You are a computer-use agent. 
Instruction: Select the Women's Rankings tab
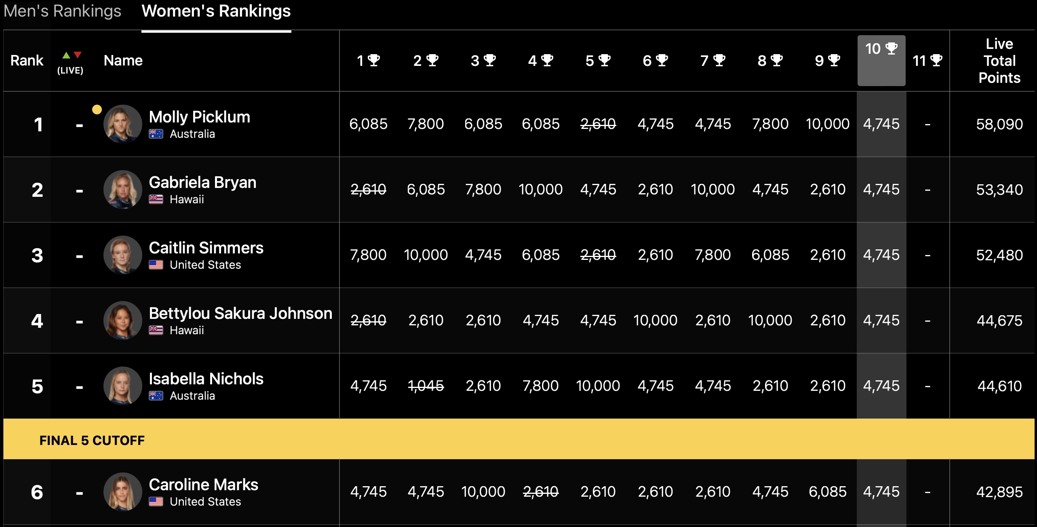(x=216, y=11)
